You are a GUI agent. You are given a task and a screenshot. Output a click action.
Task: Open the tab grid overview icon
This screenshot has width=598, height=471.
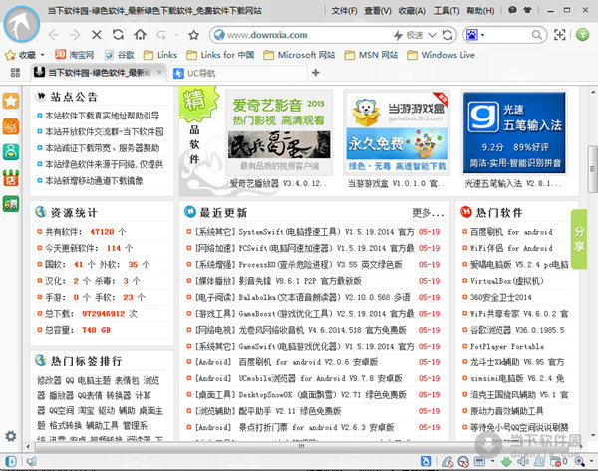(15, 73)
